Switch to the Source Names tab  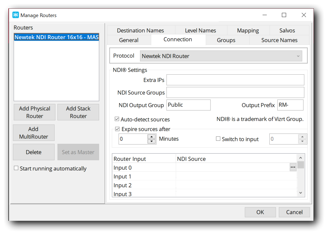279,40
